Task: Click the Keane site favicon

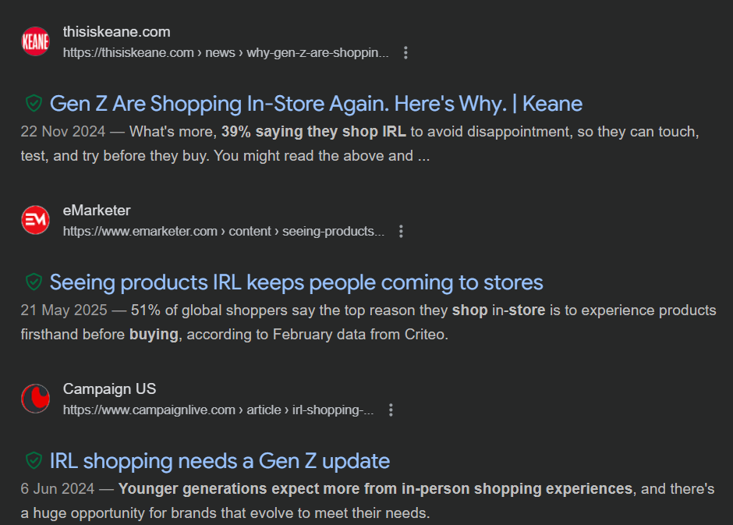Action: pyautogui.click(x=35, y=41)
